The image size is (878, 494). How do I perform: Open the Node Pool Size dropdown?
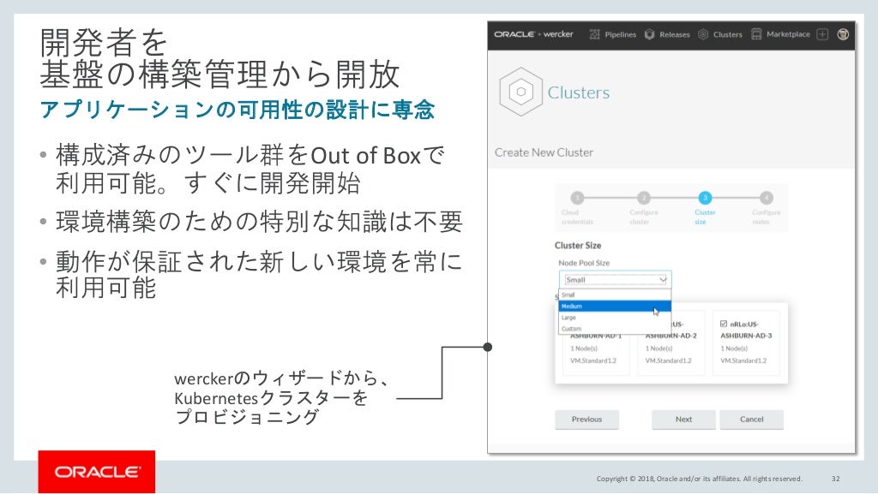point(615,279)
